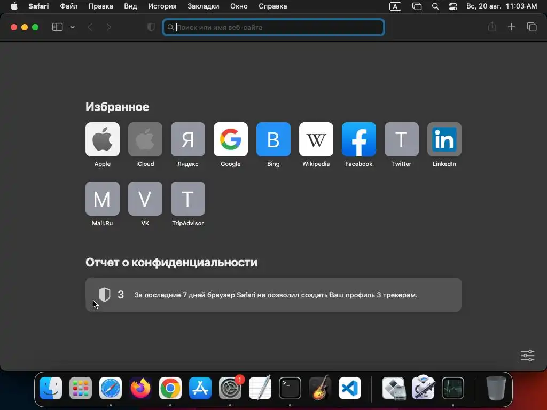This screenshot has width=547, height=410.
Task: Open the App Store from Dock
Action: pyautogui.click(x=200, y=388)
